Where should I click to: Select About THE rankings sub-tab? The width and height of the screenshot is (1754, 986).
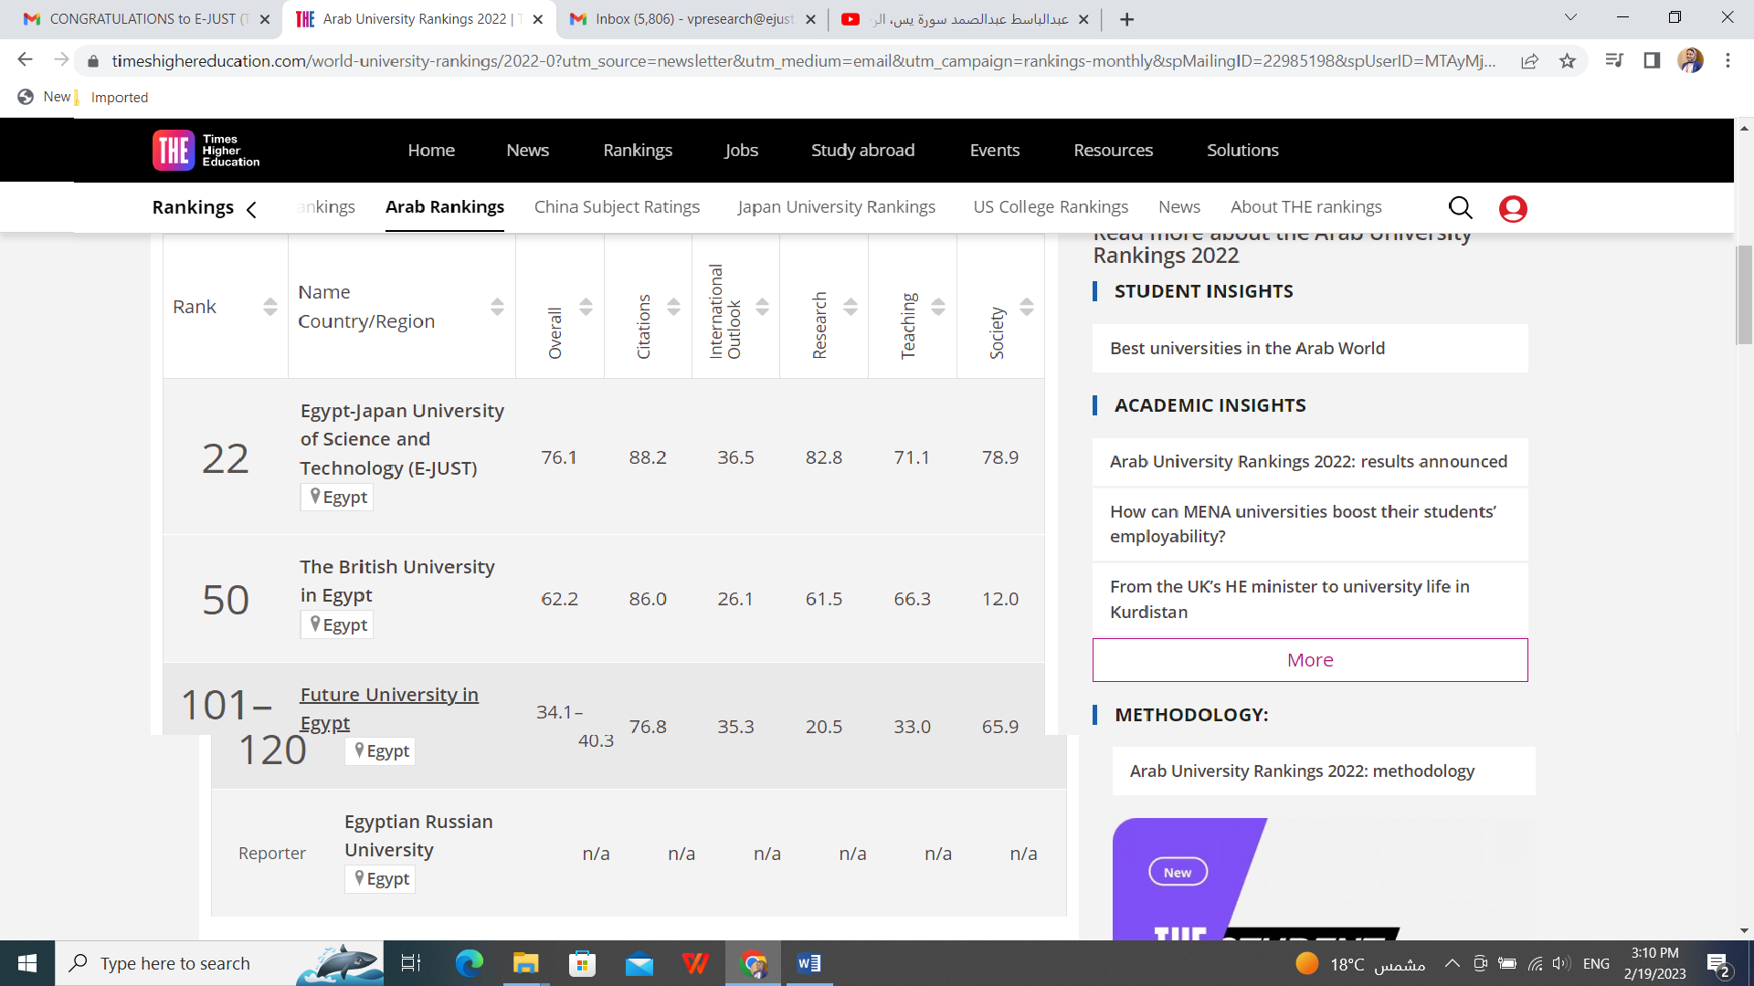[1305, 207]
